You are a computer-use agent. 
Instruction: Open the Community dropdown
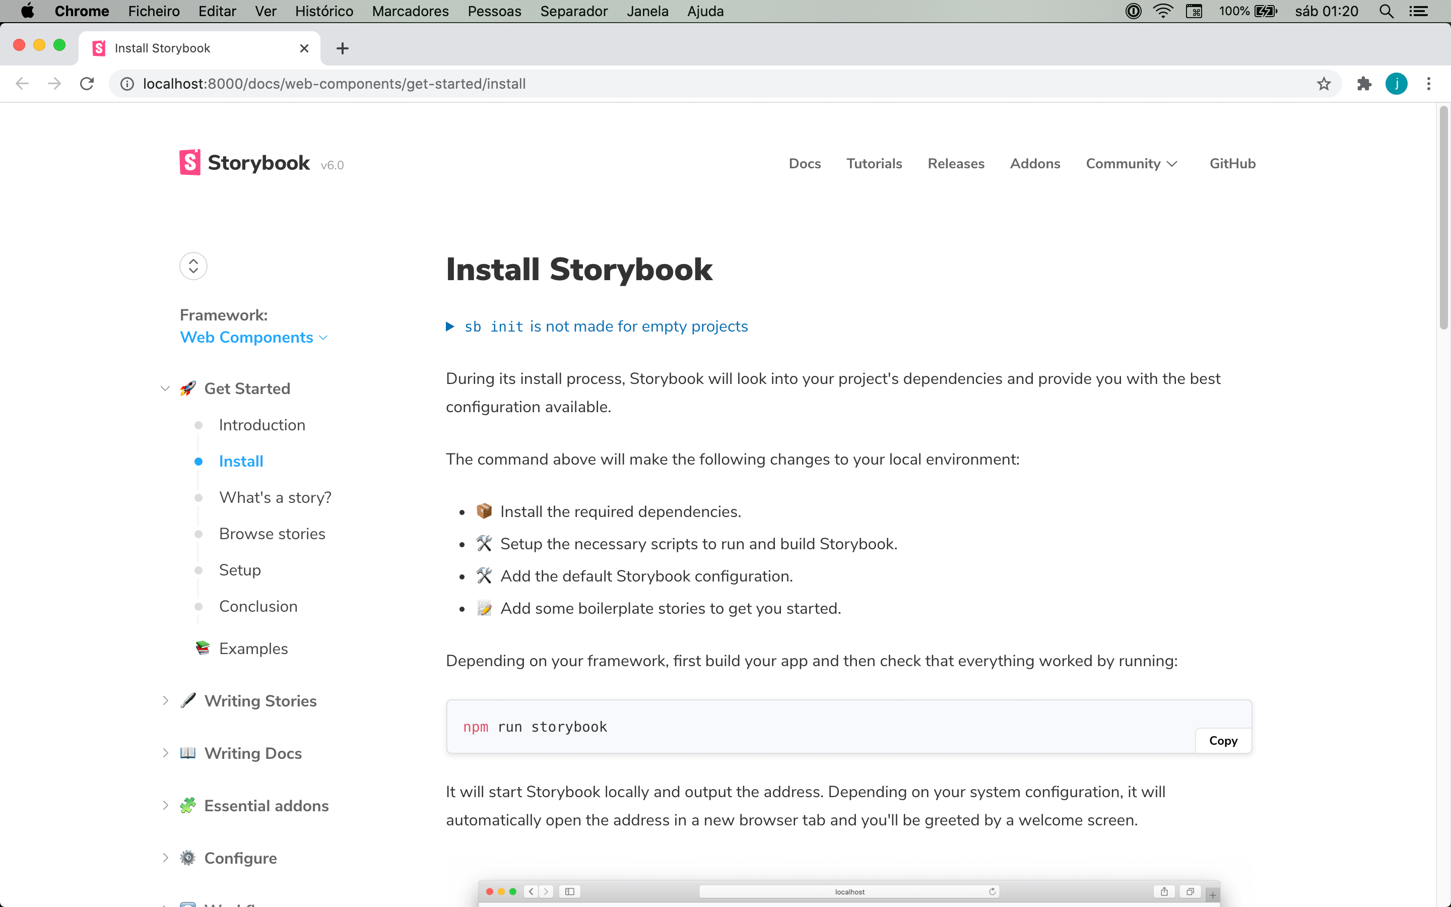(1131, 163)
